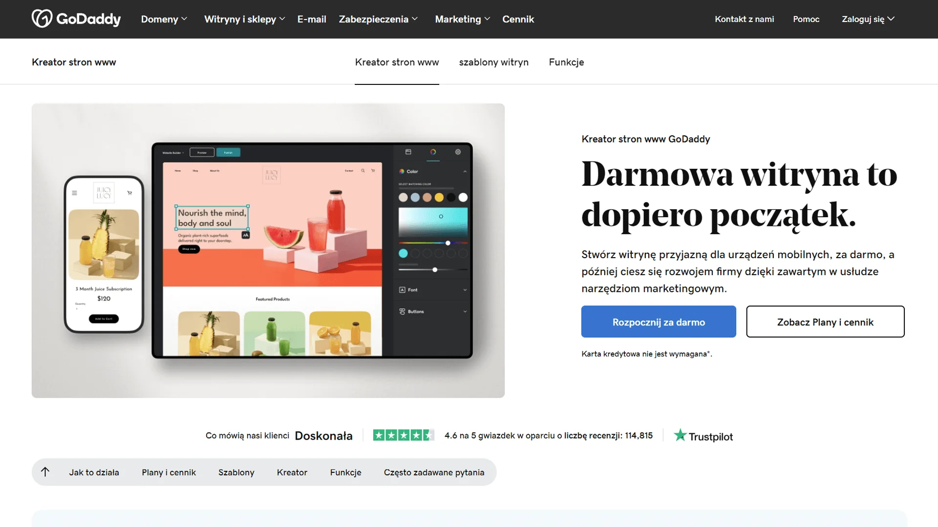Click the hero website builder mockup image
938x527 pixels.
click(268, 250)
